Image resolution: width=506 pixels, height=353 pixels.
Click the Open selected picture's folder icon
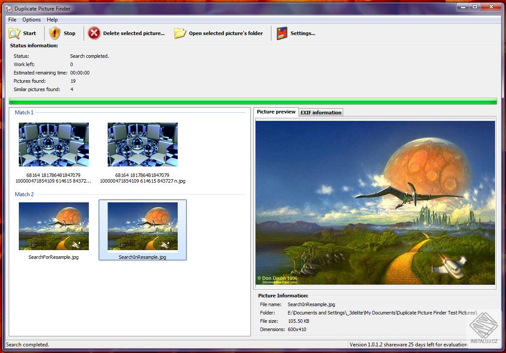(180, 33)
